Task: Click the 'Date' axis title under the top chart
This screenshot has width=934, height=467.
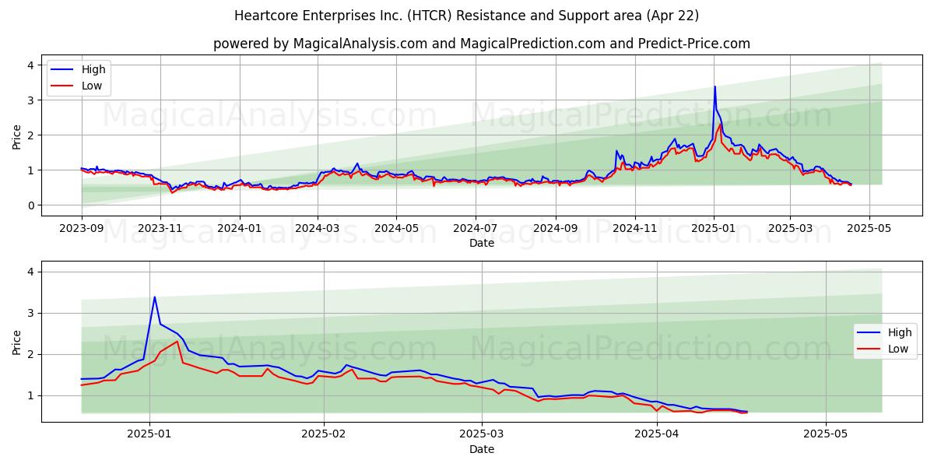Action: coord(482,244)
